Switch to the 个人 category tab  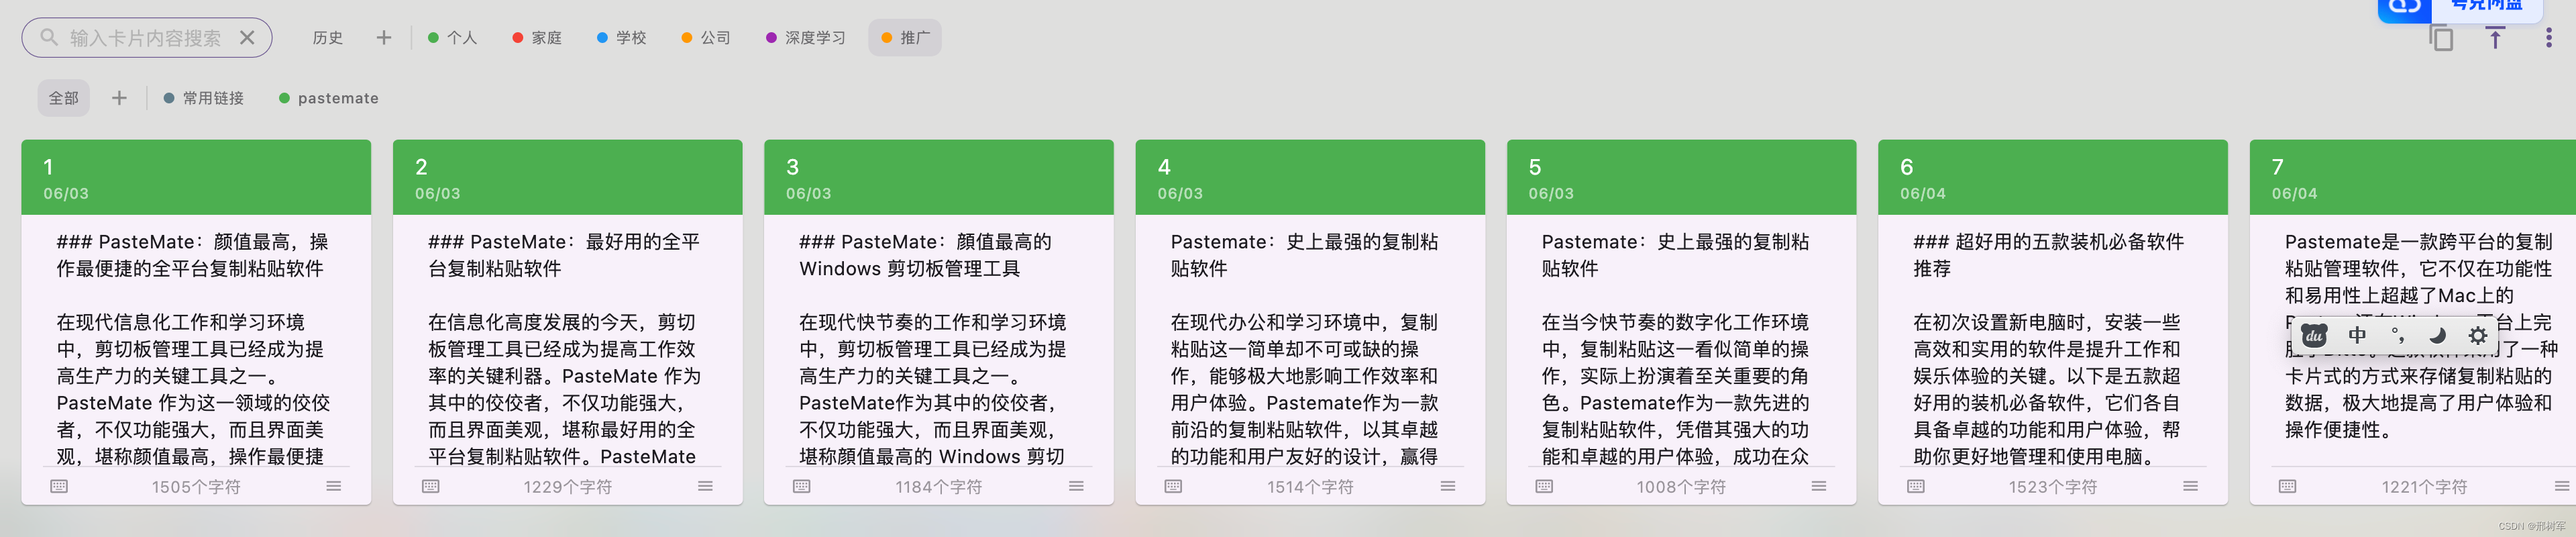tap(452, 37)
